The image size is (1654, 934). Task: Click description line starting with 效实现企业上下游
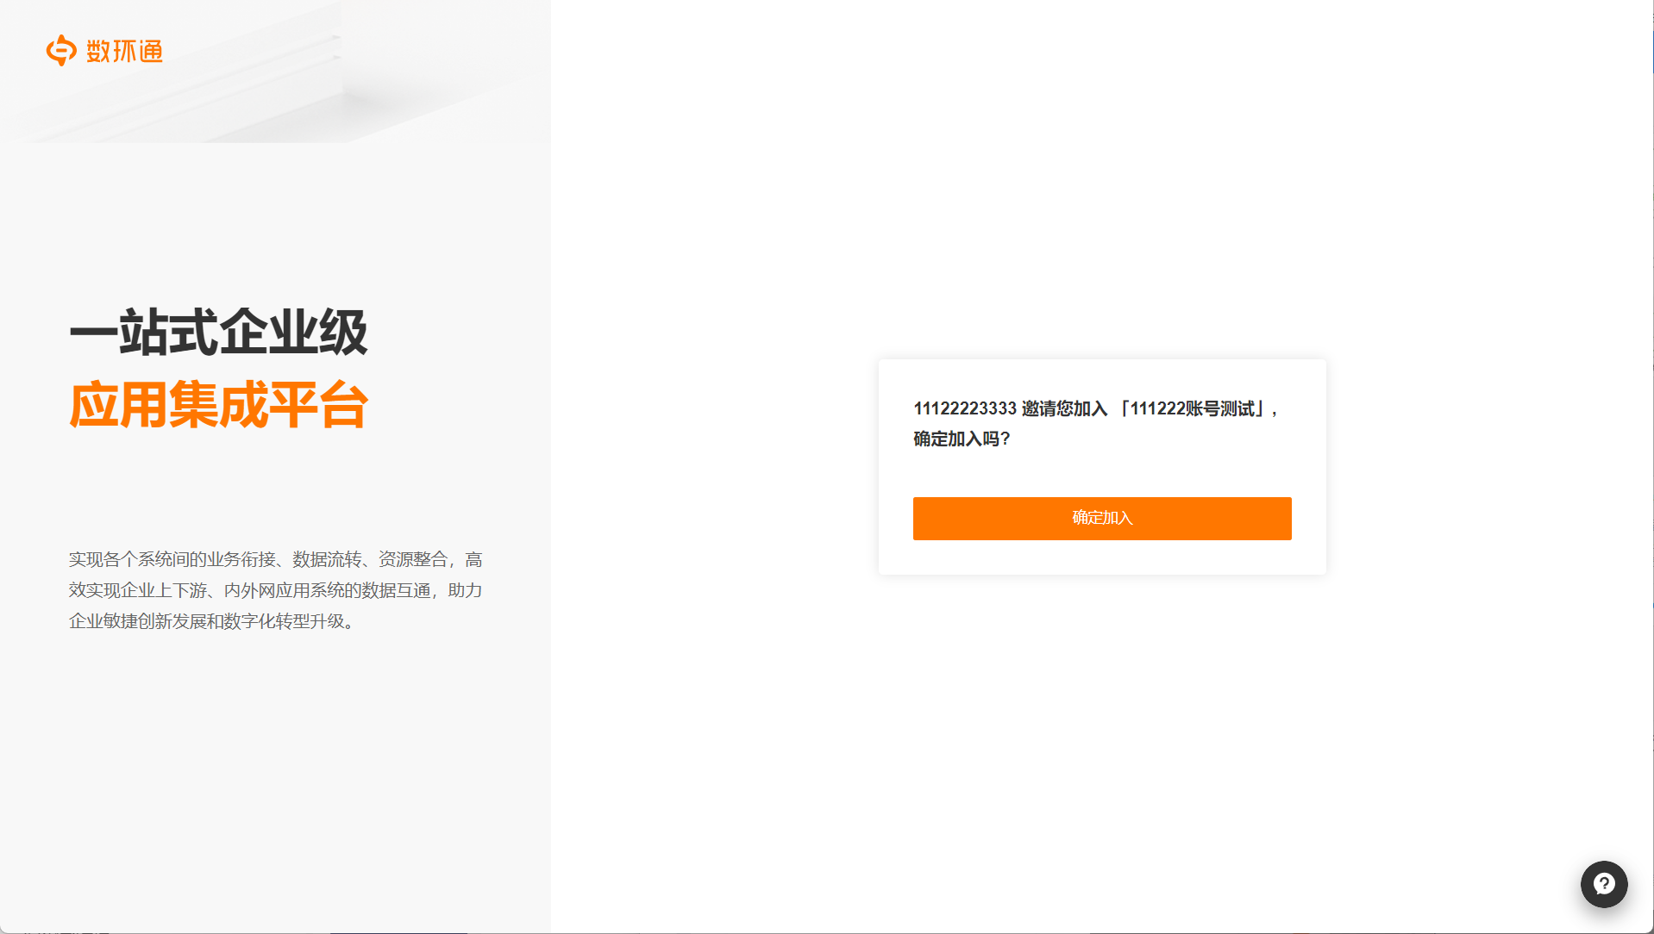coord(276,590)
